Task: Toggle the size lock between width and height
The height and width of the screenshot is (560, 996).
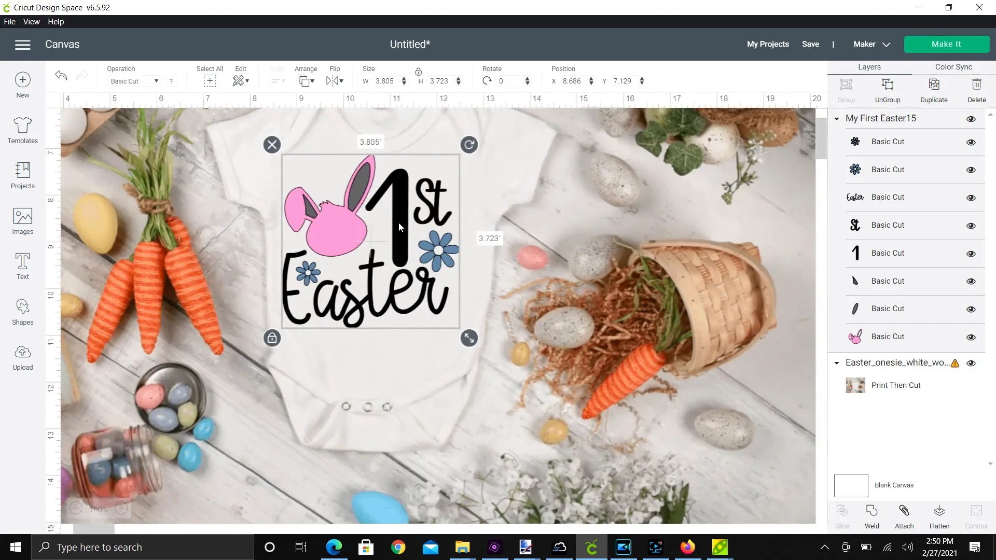Action: (x=418, y=72)
